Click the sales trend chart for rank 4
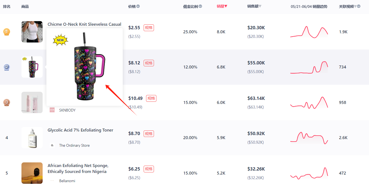369x190 pixels. pos(309,137)
